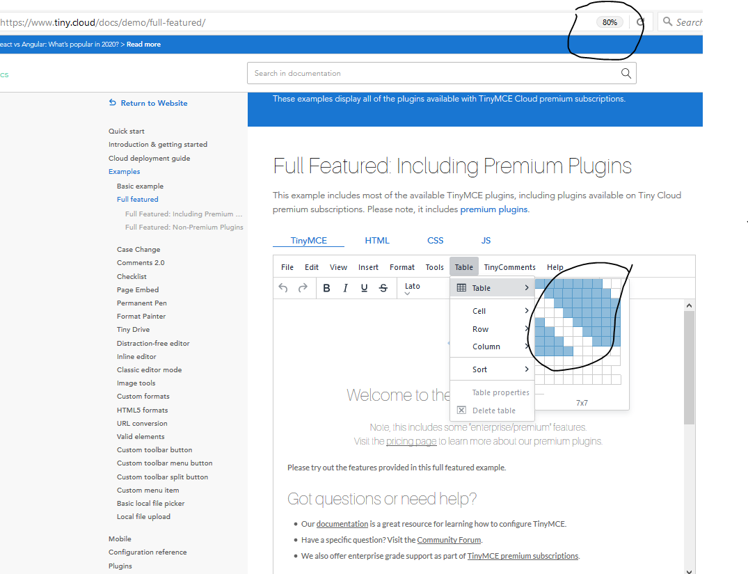Expand the Column submenu

click(493, 346)
